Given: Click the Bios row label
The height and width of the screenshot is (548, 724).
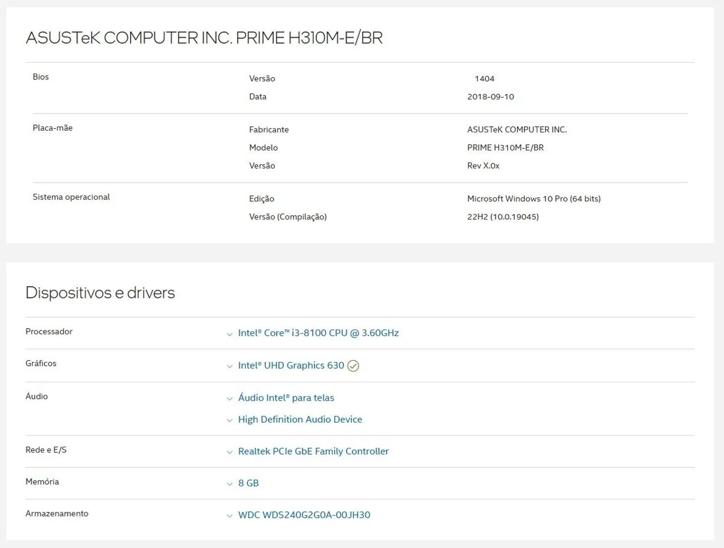Looking at the screenshot, I should 41,77.
